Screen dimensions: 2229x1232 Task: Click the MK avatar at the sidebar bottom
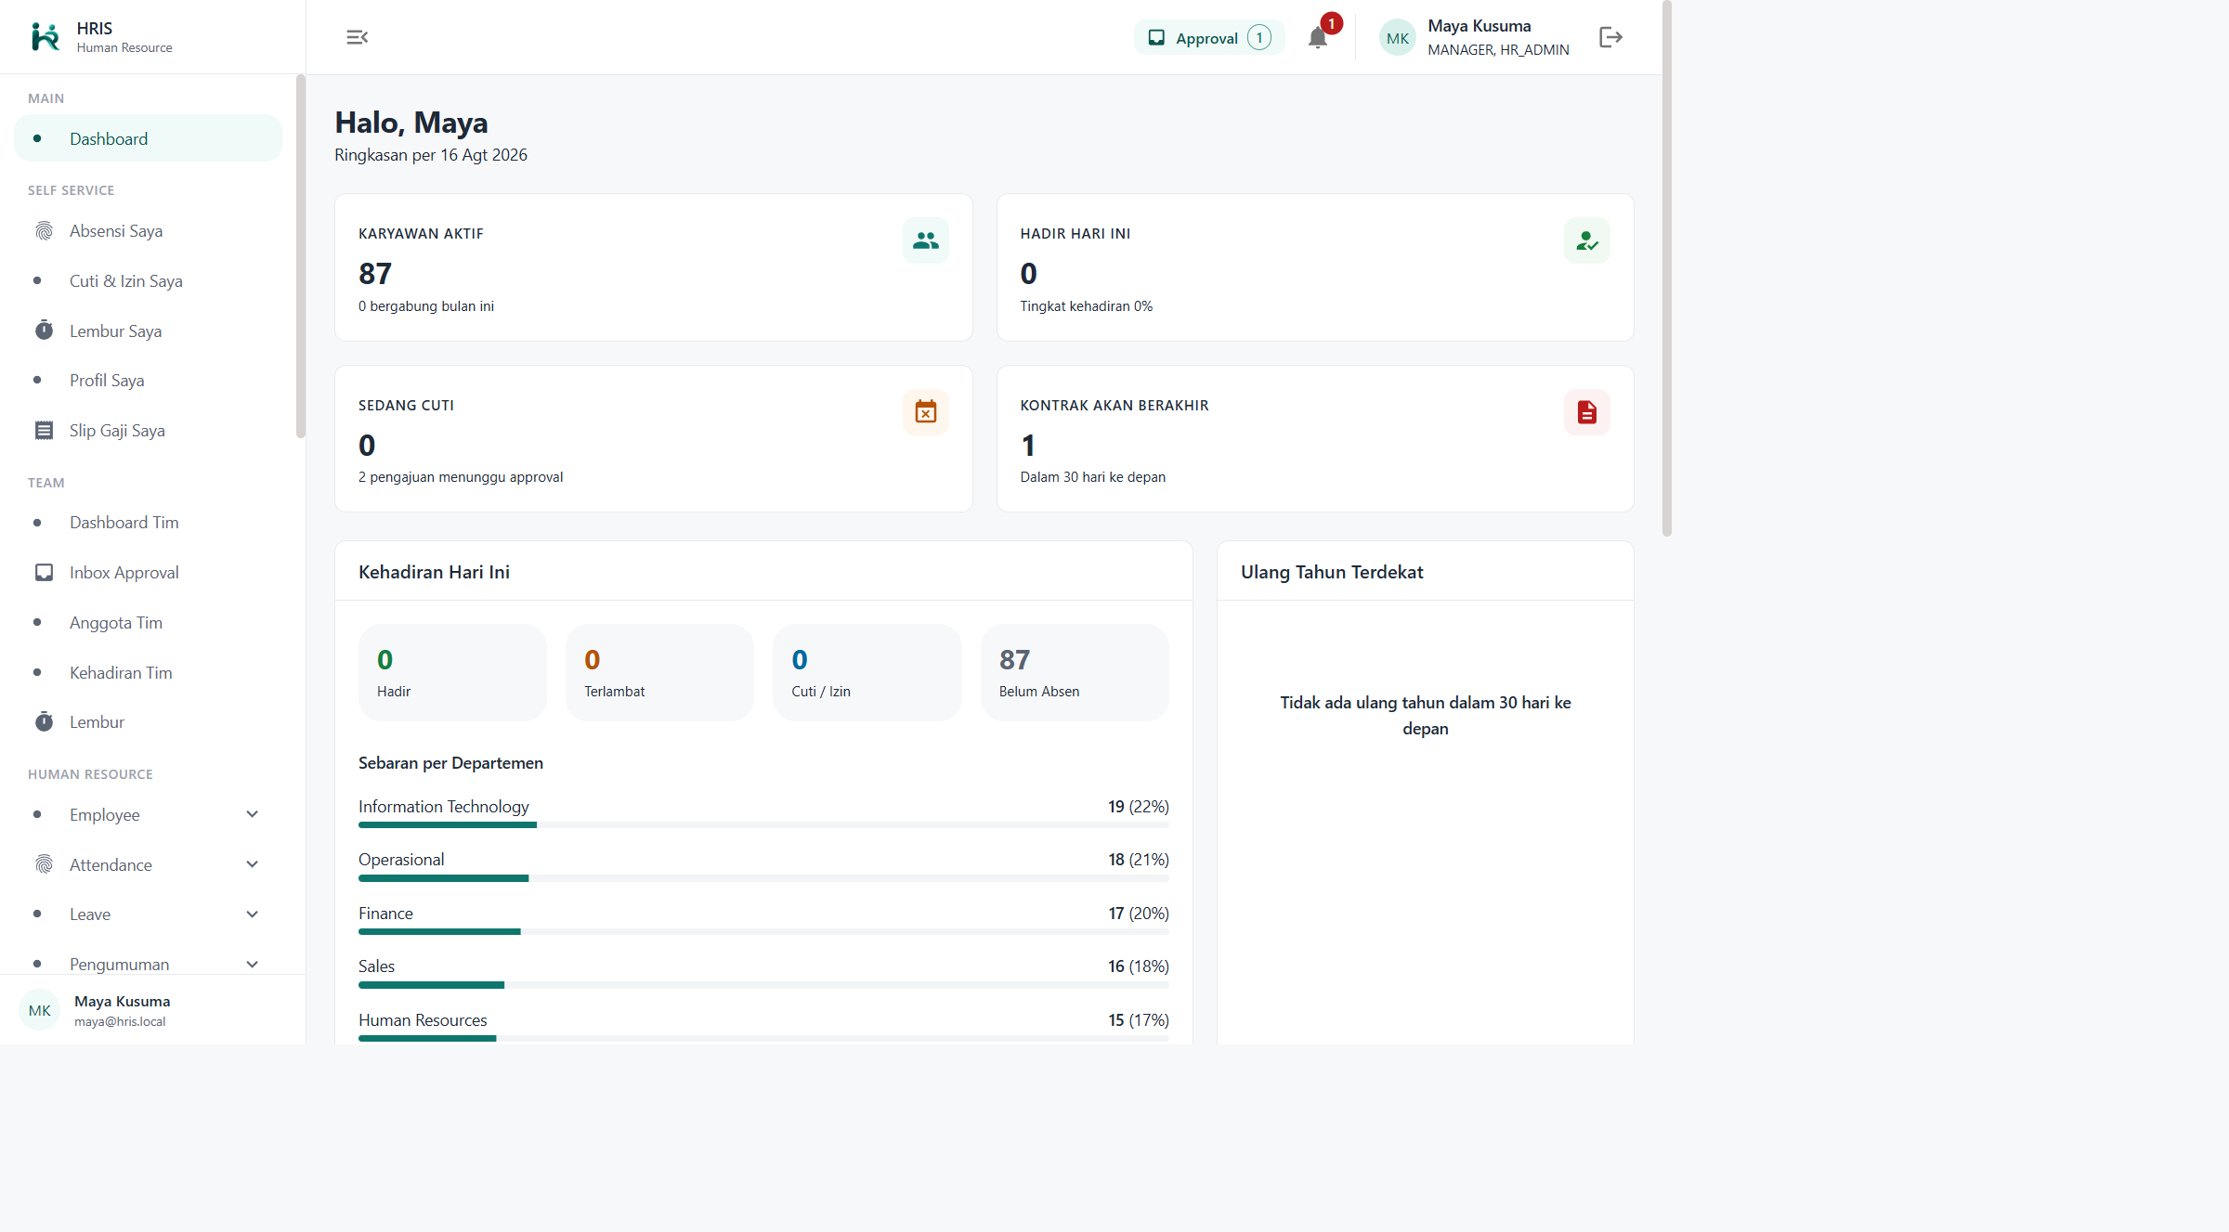pos(39,1010)
